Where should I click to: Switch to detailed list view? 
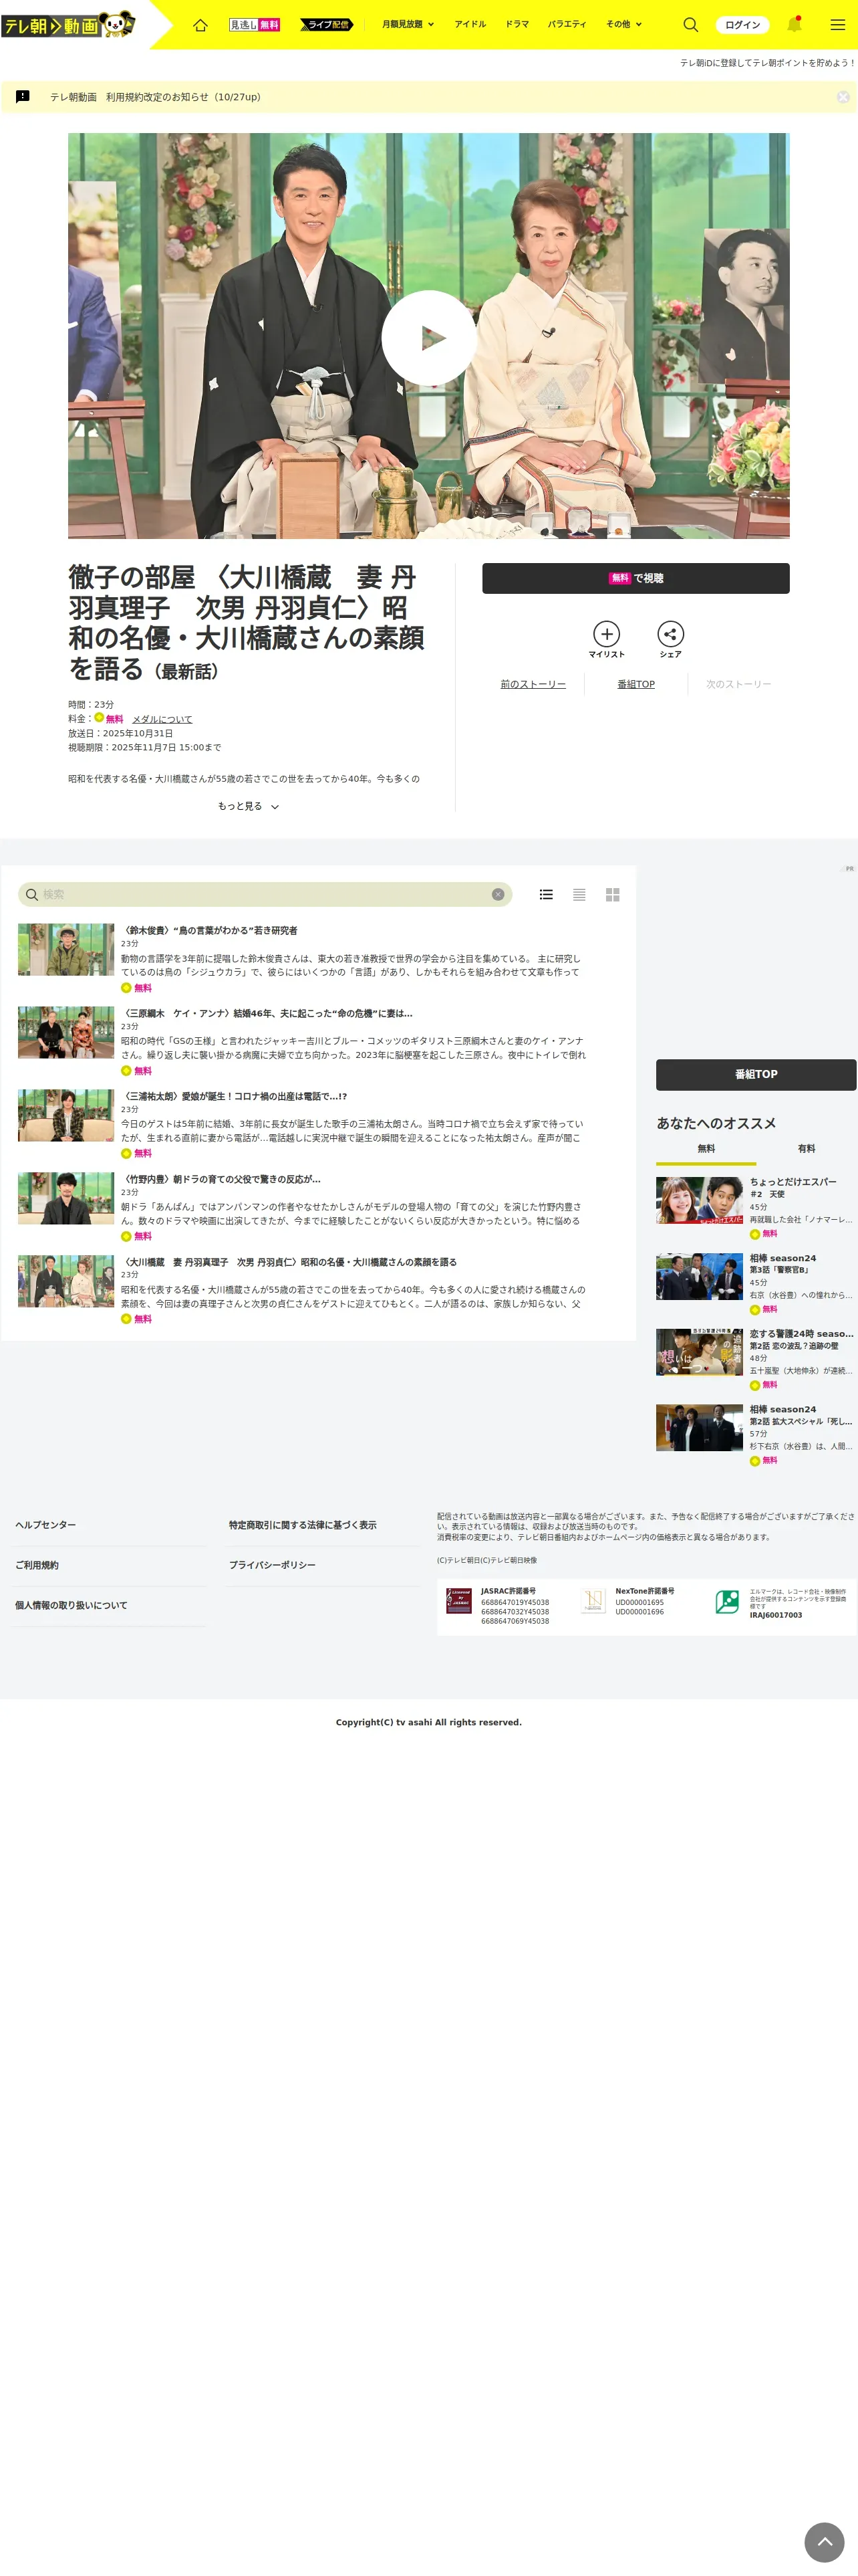[547, 894]
